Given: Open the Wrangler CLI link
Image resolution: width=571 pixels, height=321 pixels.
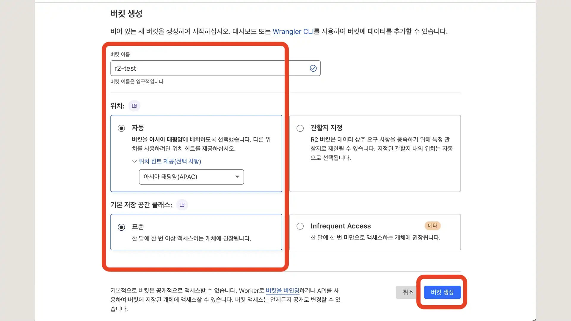Looking at the screenshot, I should (293, 32).
